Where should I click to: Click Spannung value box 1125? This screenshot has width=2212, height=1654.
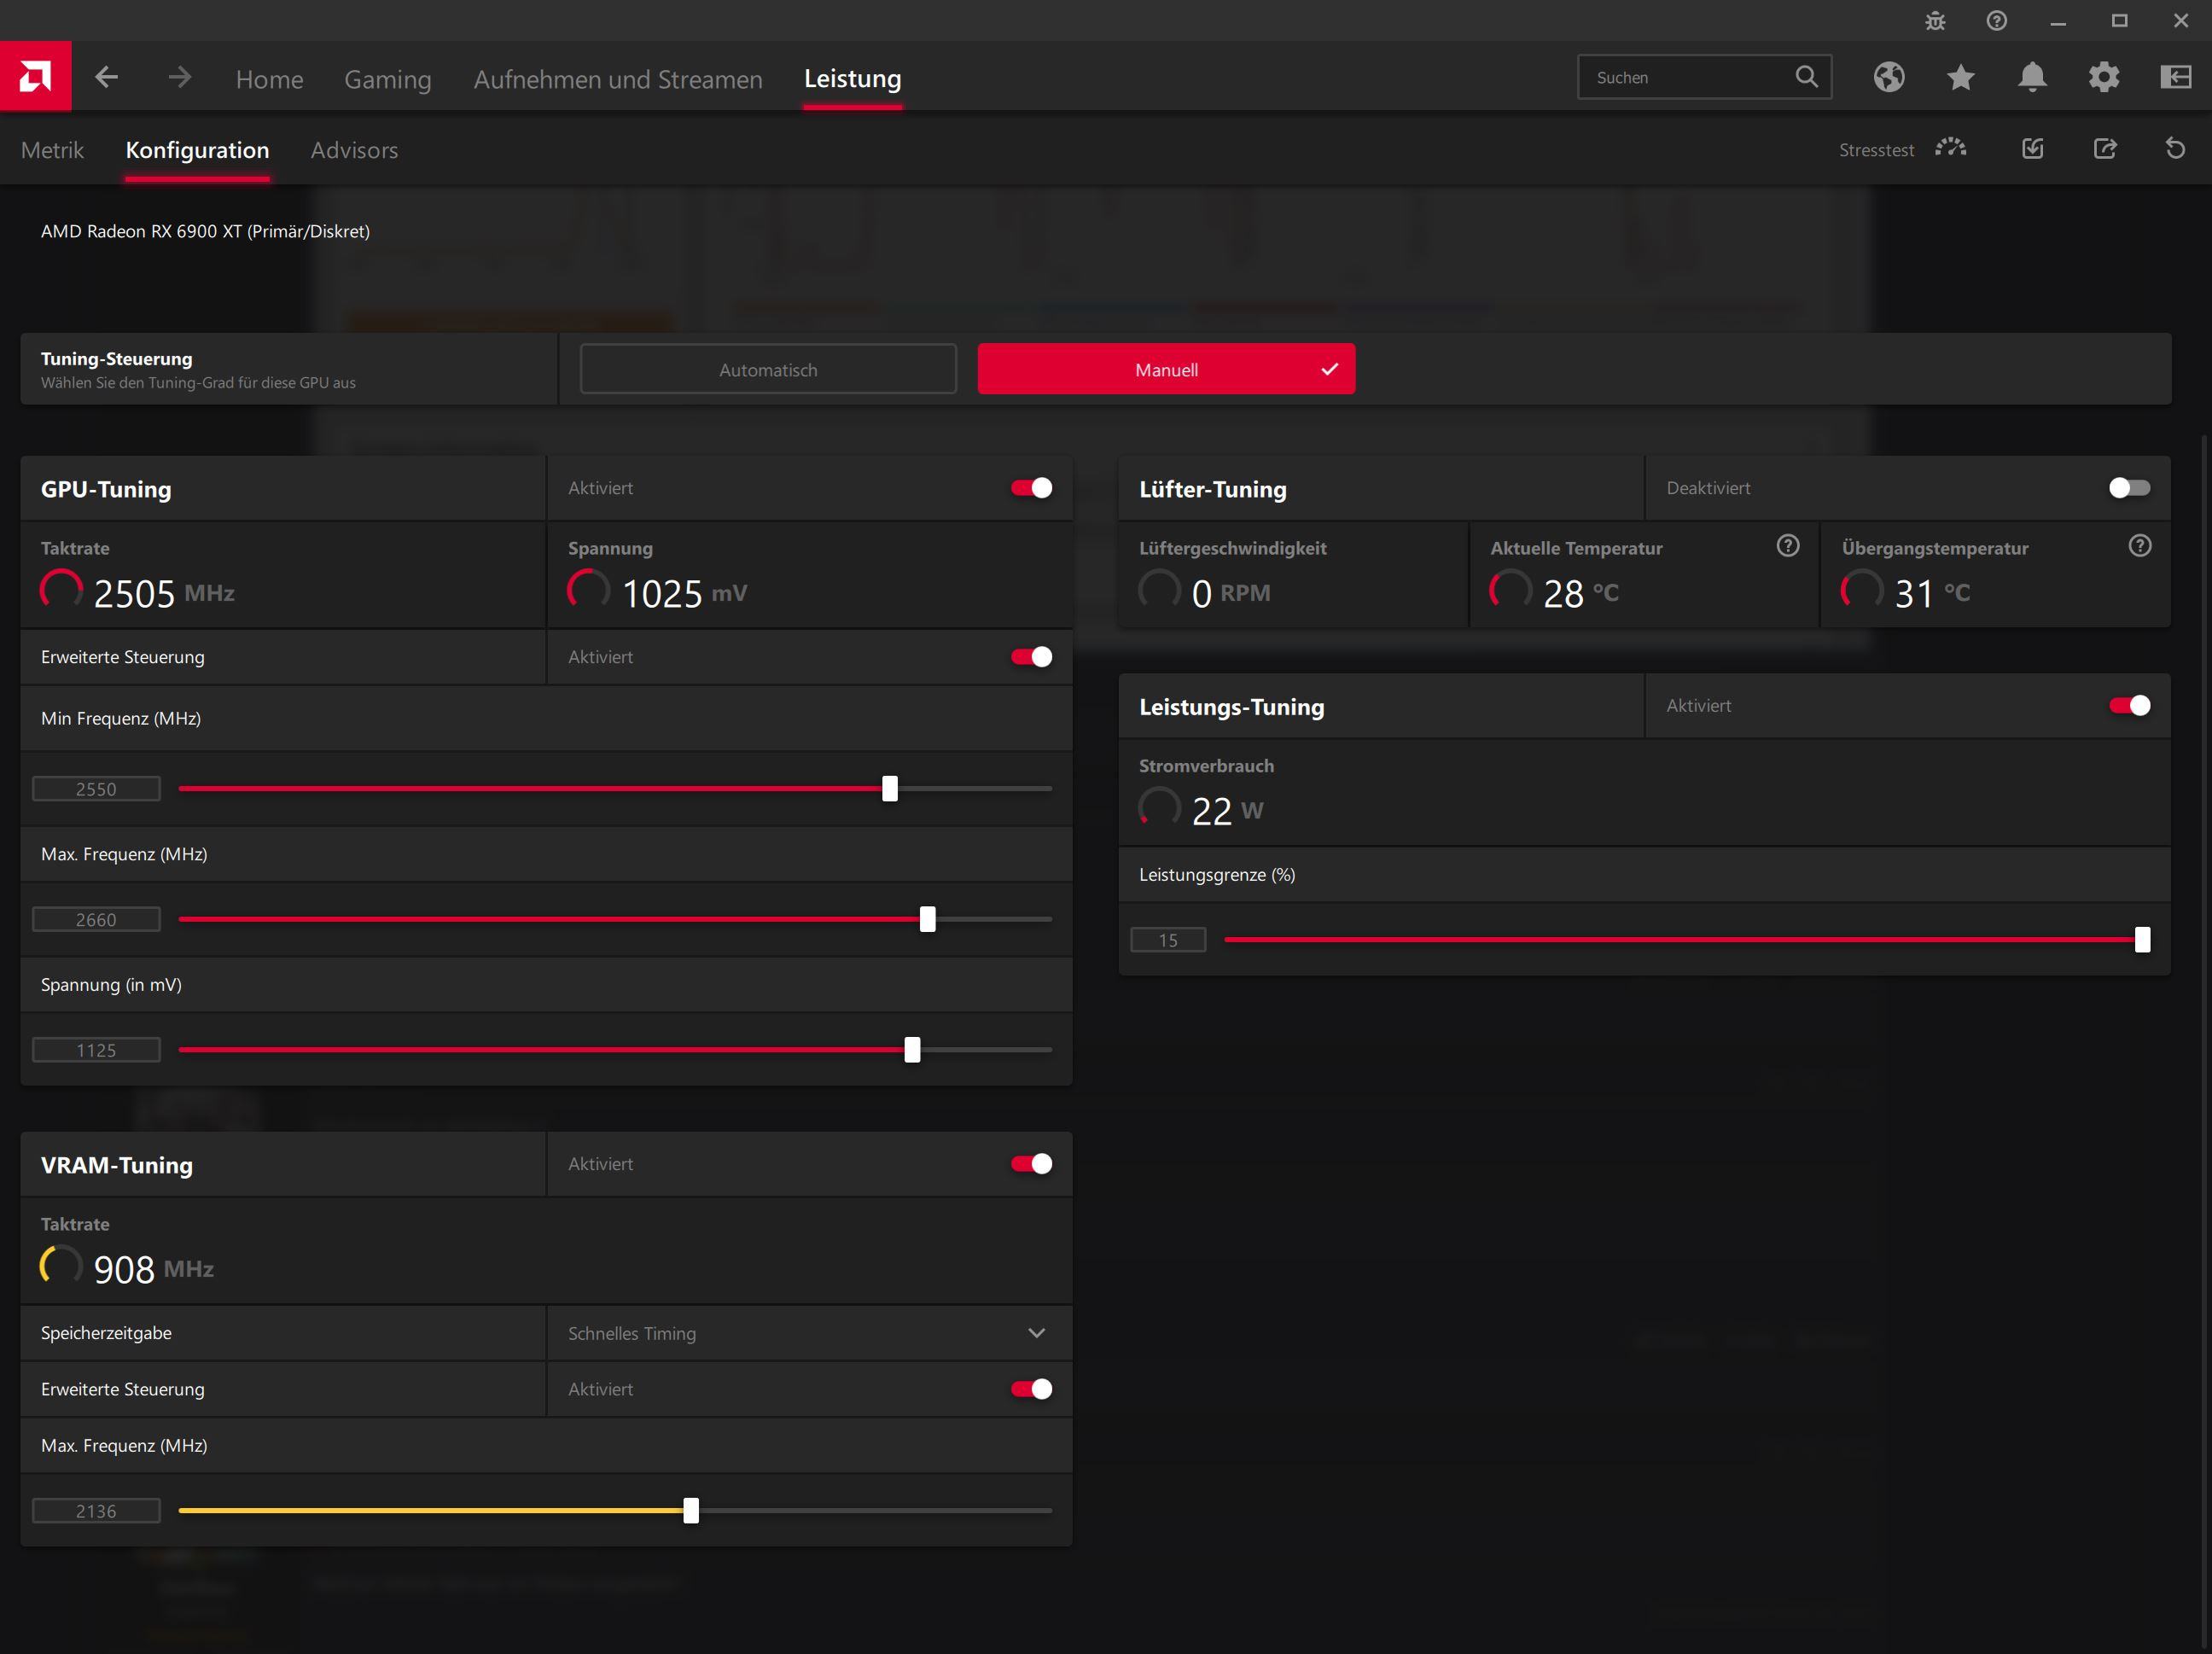click(96, 1050)
